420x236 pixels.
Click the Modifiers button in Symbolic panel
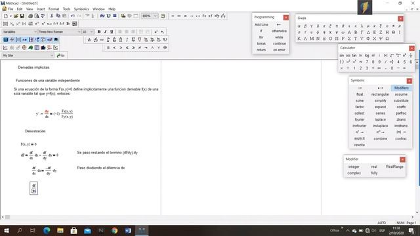coord(401,88)
